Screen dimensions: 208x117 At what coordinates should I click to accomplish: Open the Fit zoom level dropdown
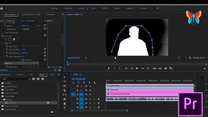pyautogui.click(x=89, y=58)
